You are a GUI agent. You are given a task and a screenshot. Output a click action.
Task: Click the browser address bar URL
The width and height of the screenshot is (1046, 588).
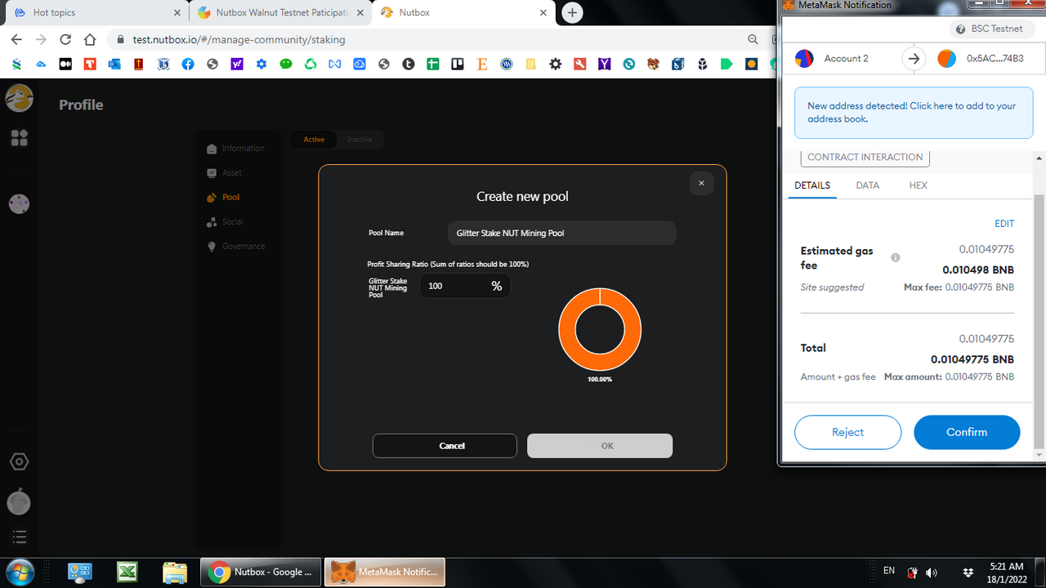tap(239, 39)
